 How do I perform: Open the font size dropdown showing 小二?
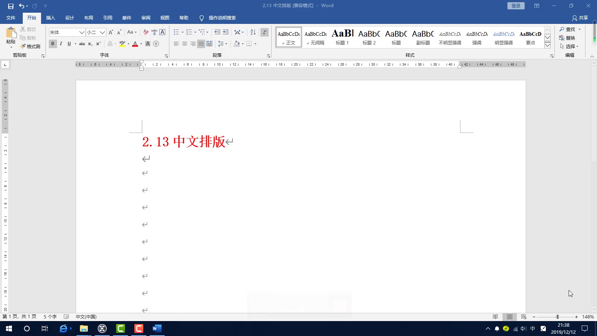click(x=102, y=32)
